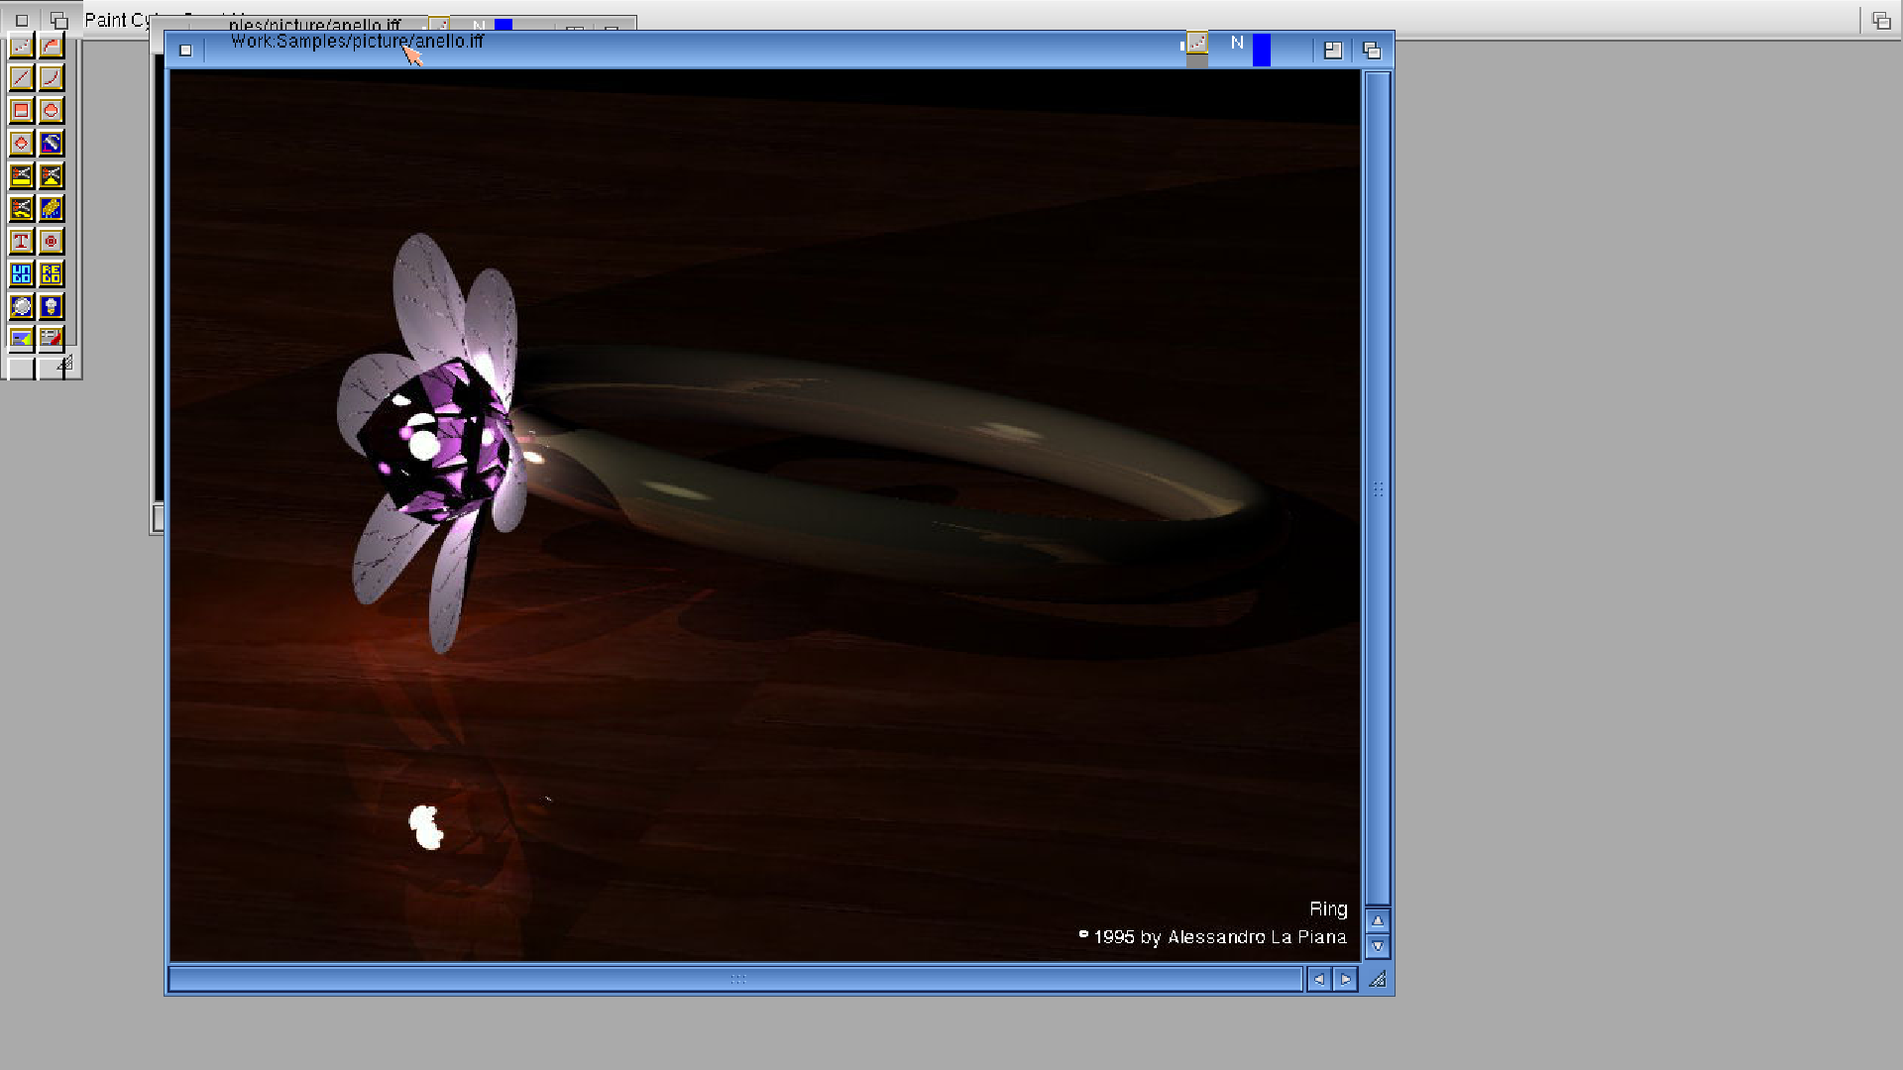1903x1070 pixels.
Task: Select the Text tool
Action: [21, 241]
